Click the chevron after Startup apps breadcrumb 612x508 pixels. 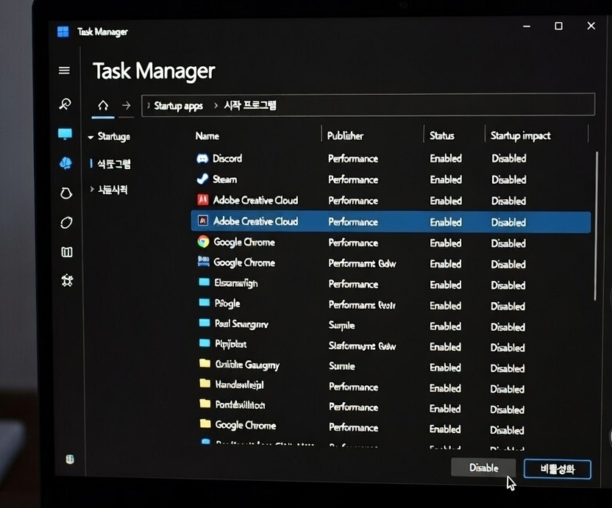tap(216, 105)
